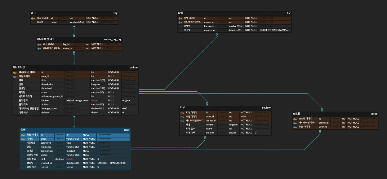The width and height of the screenshot is (387, 179).
Task: Click the foreign key icon for anime user_id
Action: point(15,76)
